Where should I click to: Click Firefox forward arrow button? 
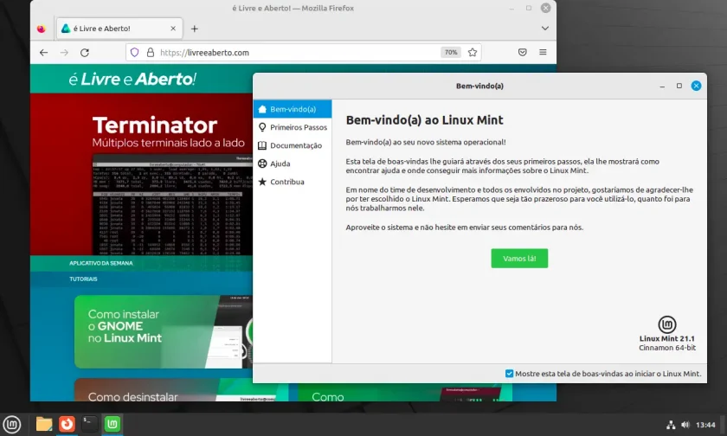coord(64,53)
